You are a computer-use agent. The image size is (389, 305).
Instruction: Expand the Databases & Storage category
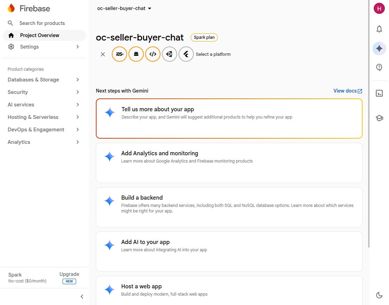44,80
